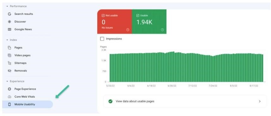Click the 6/18/22 date label

[152, 86]
